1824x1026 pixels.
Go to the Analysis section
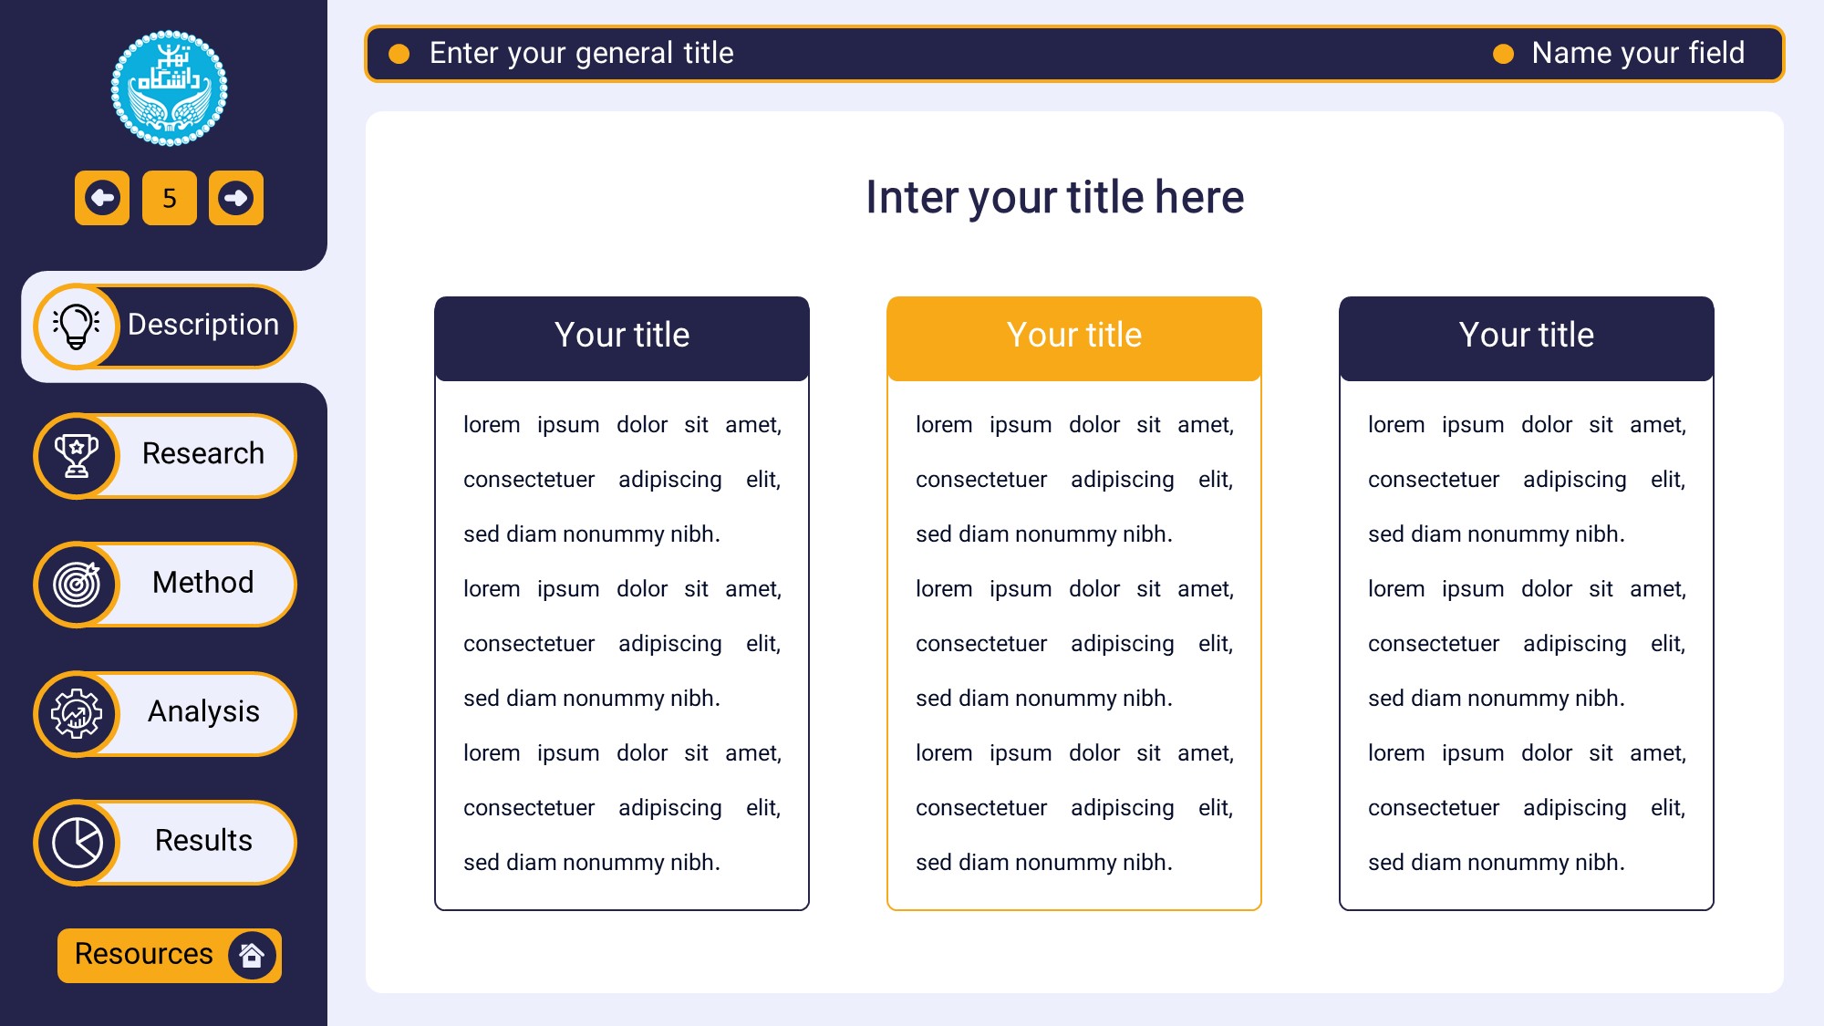[203, 712]
